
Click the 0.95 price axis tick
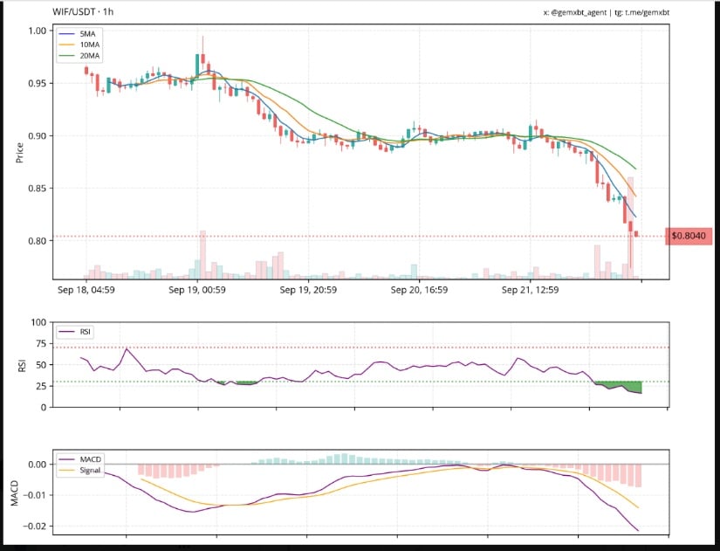tap(38, 83)
